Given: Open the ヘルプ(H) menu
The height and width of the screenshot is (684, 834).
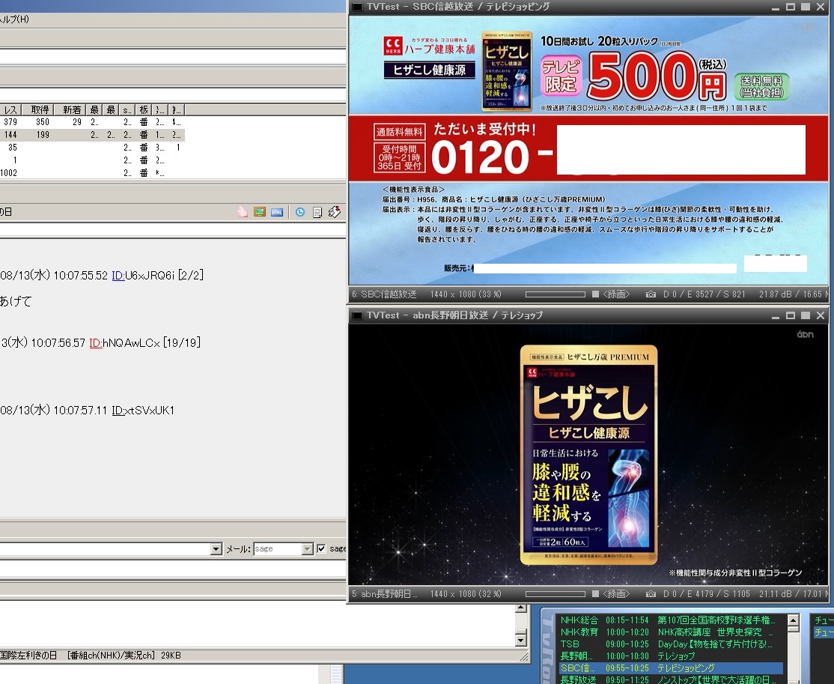Looking at the screenshot, I should click(14, 19).
